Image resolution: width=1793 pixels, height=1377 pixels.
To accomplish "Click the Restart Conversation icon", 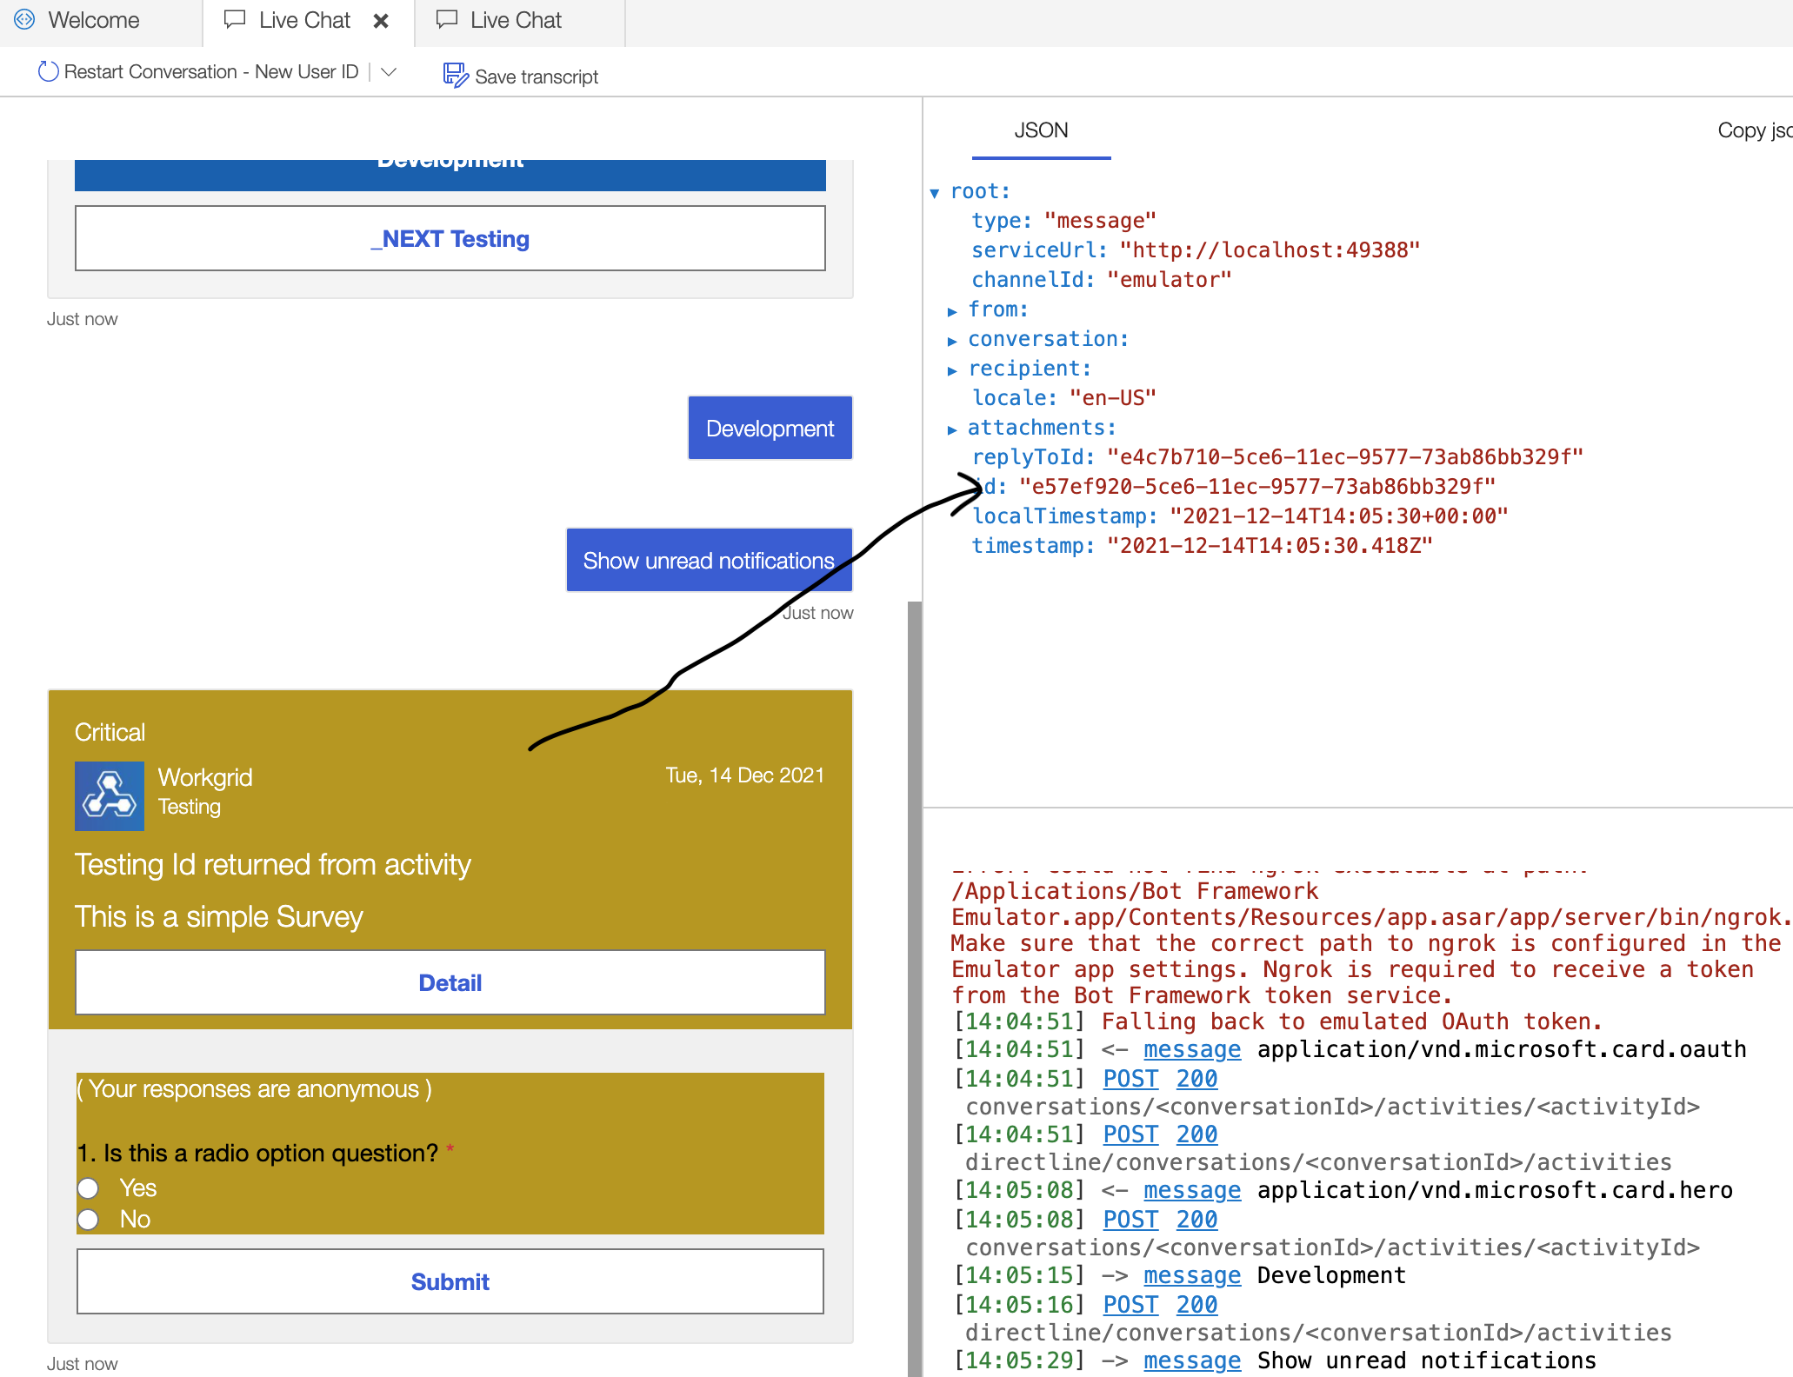I will pyautogui.click(x=48, y=71).
